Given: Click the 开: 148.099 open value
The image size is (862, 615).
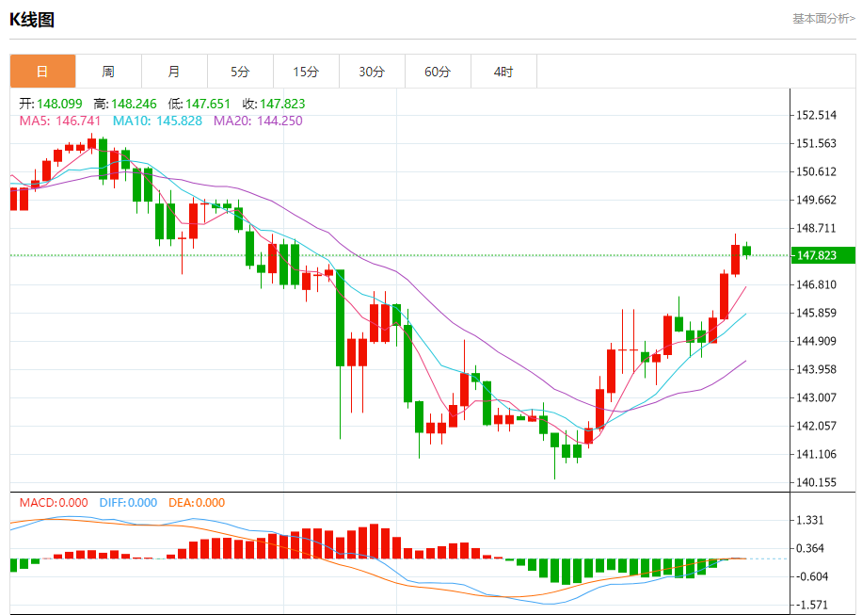Looking at the screenshot, I should click(51, 104).
